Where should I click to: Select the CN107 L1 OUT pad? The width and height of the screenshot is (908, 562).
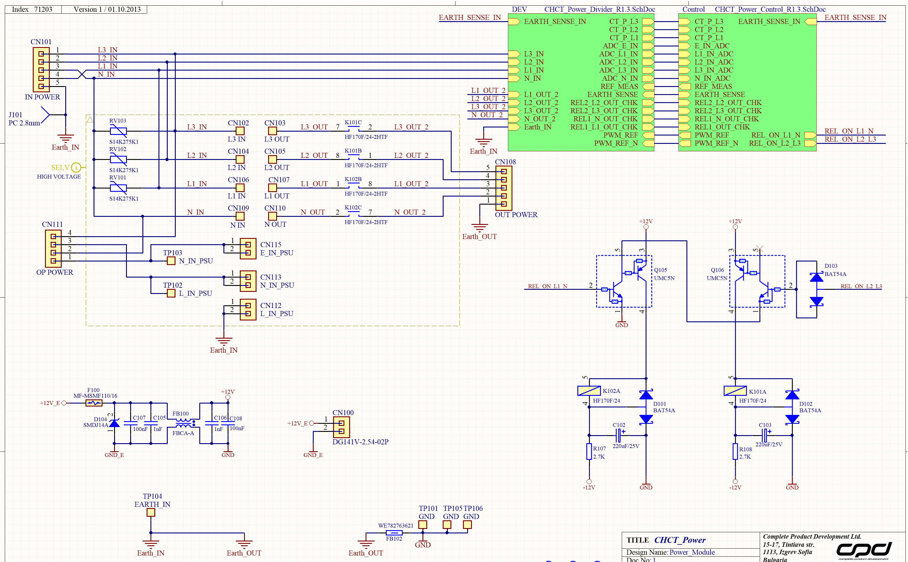click(273, 188)
